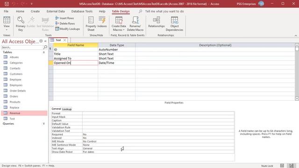Open the Order Details table
Screen dimensions: 299x168
click(x=18, y=91)
